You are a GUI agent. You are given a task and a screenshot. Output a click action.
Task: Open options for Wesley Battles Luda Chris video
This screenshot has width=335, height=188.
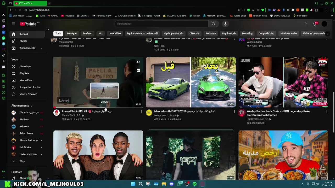pyautogui.click(x=327, y=112)
